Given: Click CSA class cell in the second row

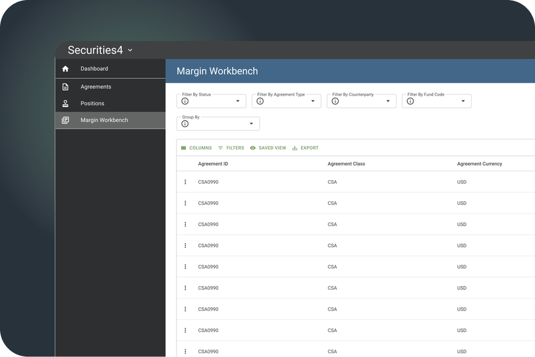Looking at the screenshot, I should pyautogui.click(x=332, y=203).
